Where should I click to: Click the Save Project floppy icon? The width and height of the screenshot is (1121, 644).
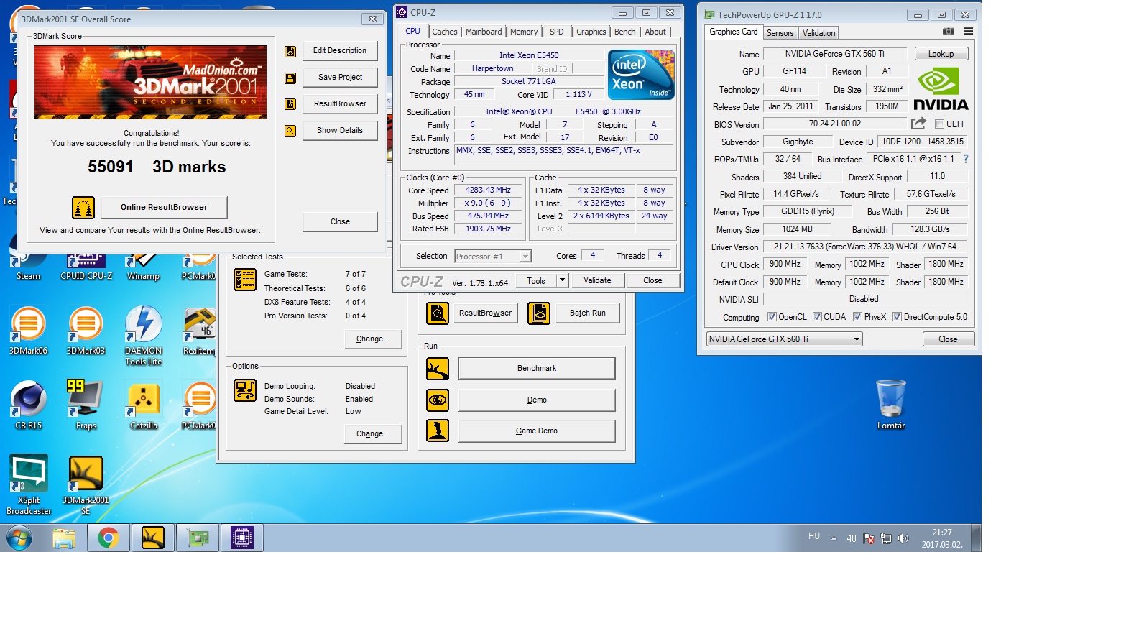pyautogui.click(x=290, y=78)
